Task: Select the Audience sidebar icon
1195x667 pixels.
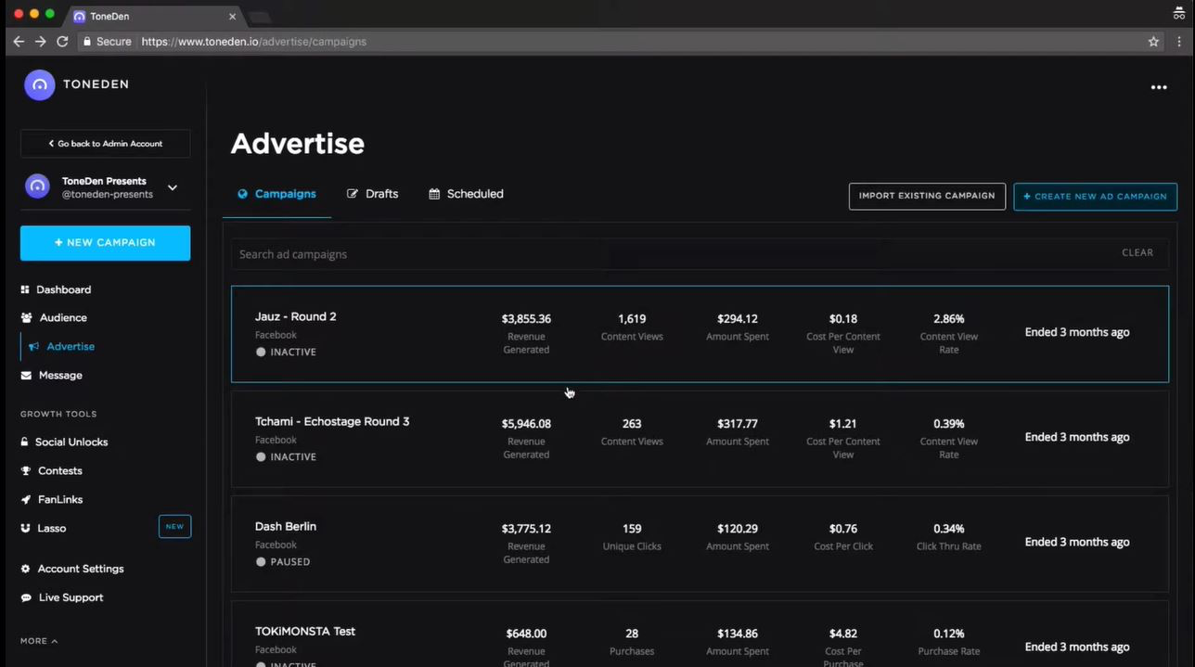Action: point(27,317)
